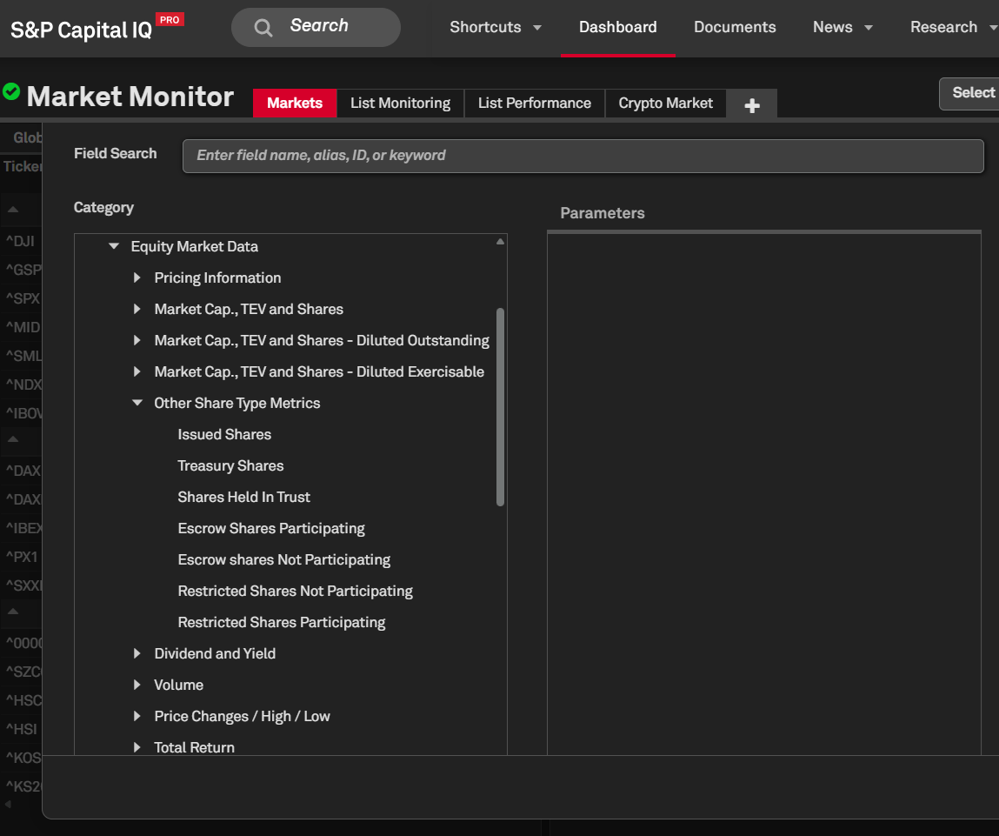Add a new tab with plus icon

click(x=752, y=104)
